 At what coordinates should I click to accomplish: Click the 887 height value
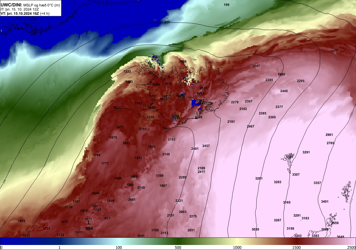pyautogui.click(x=167, y=22)
